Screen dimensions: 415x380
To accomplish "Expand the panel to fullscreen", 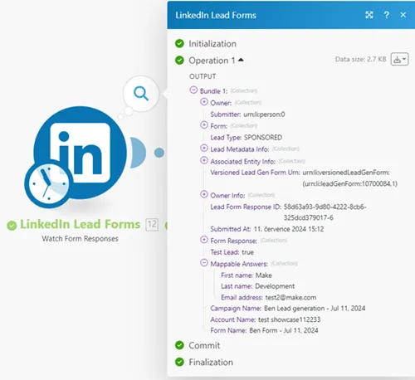I will click(369, 15).
